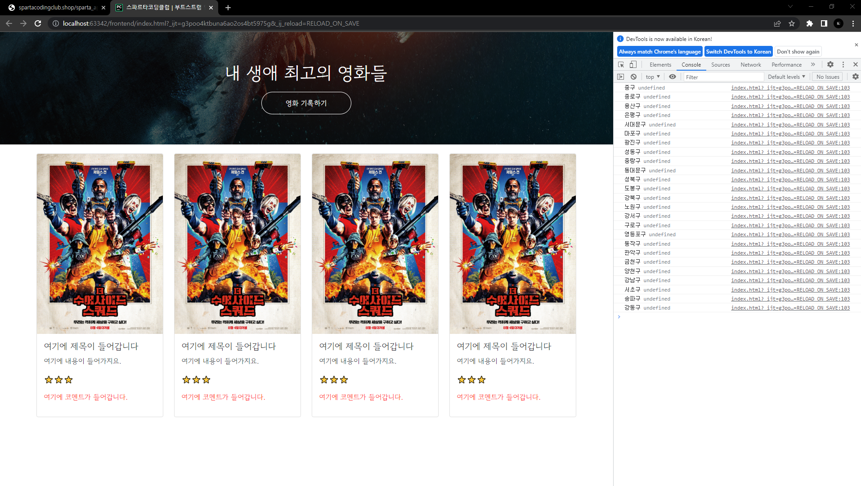Close the 스파르타코딩클럽 tab
The image size is (861, 486).
click(x=211, y=8)
